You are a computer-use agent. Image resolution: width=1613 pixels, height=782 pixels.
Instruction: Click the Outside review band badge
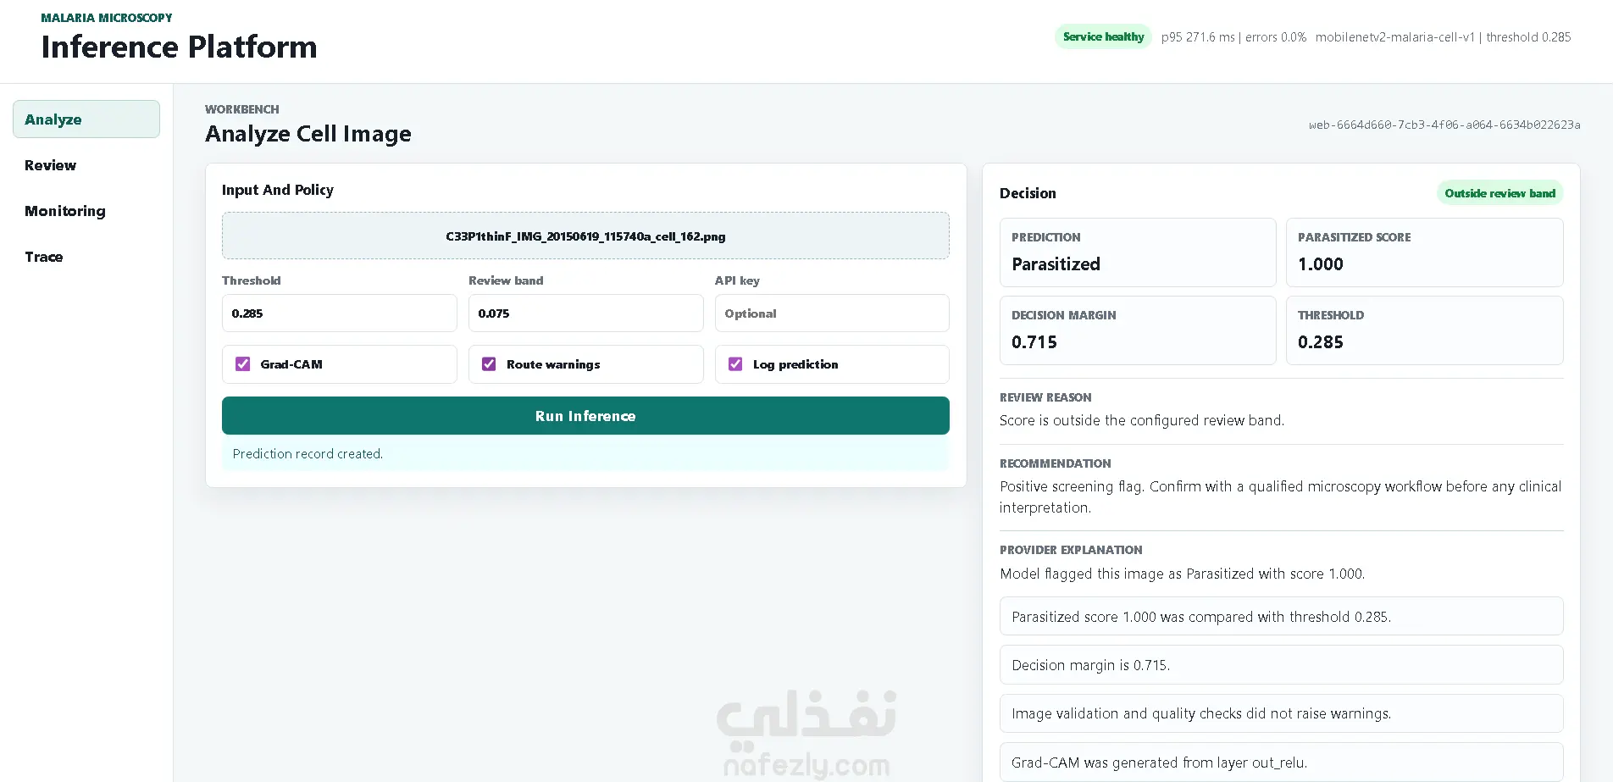[1499, 193]
